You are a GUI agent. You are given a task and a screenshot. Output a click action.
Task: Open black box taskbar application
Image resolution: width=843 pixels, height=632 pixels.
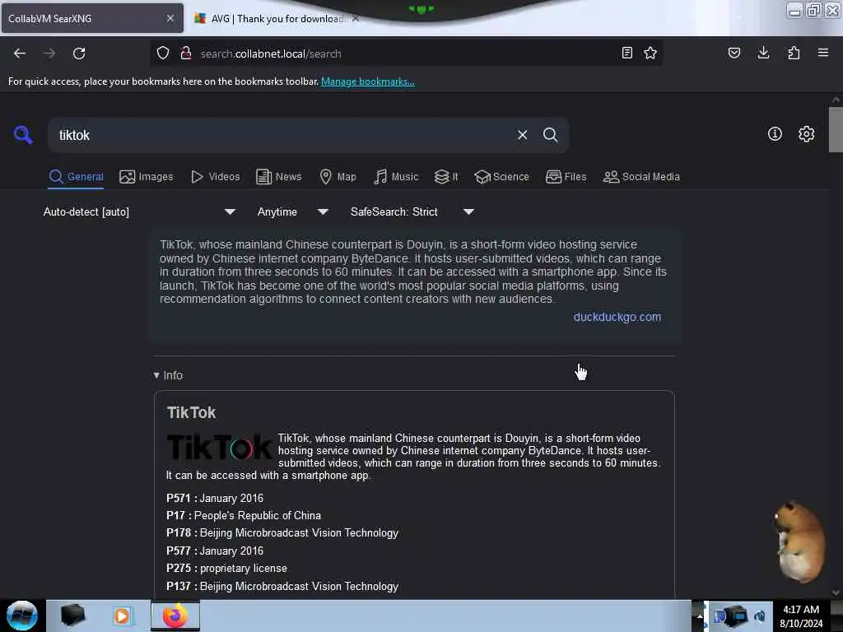click(x=72, y=616)
